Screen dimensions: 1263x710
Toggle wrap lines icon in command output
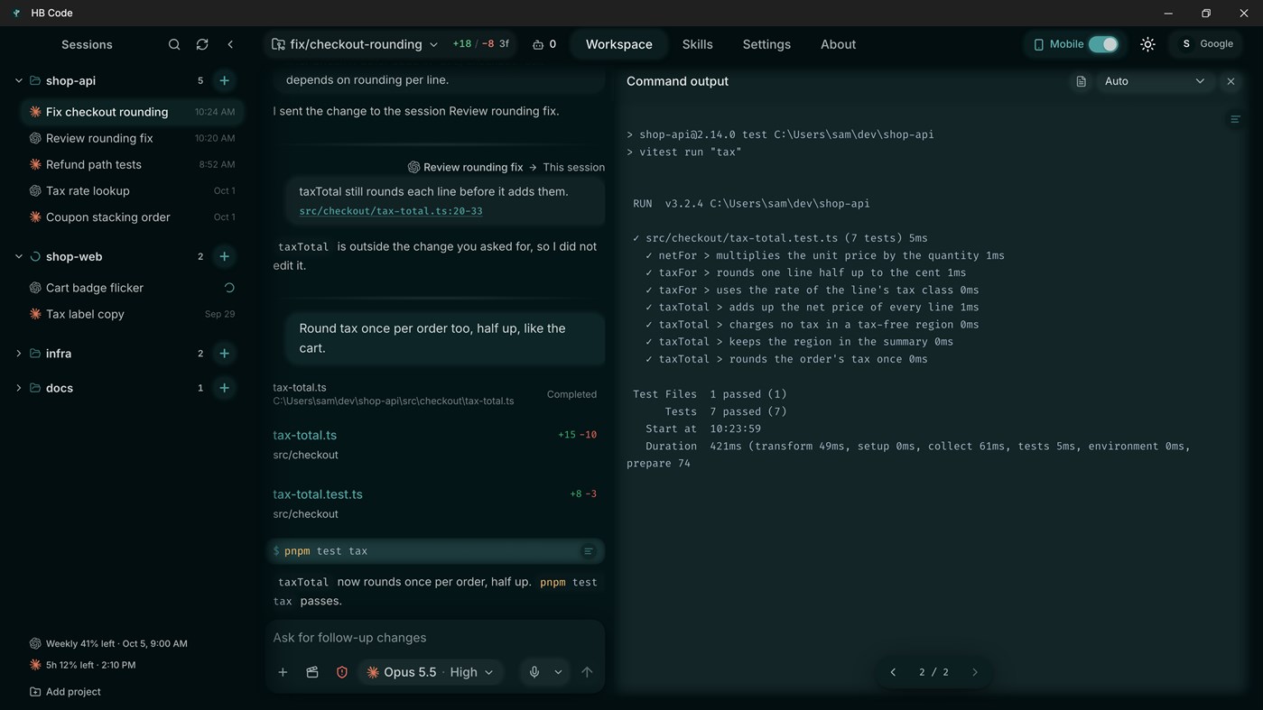[1235, 119]
